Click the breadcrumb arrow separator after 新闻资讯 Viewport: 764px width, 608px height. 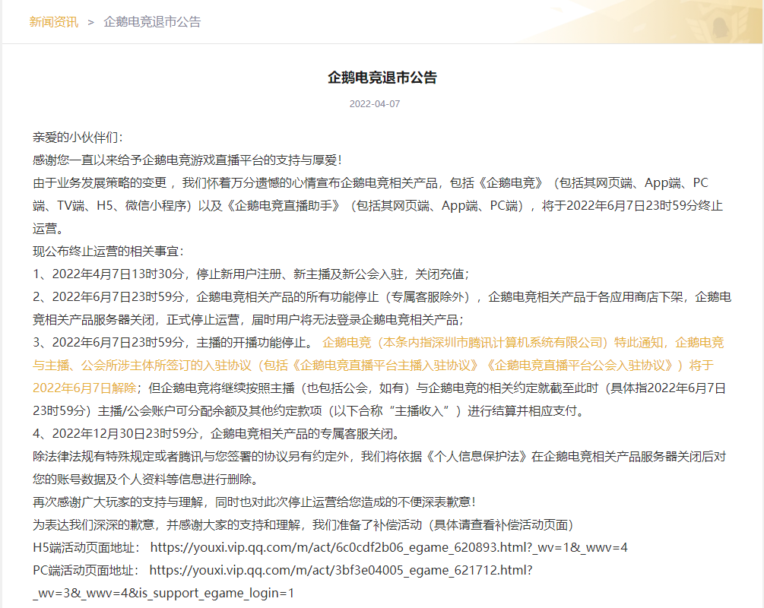(90, 21)
